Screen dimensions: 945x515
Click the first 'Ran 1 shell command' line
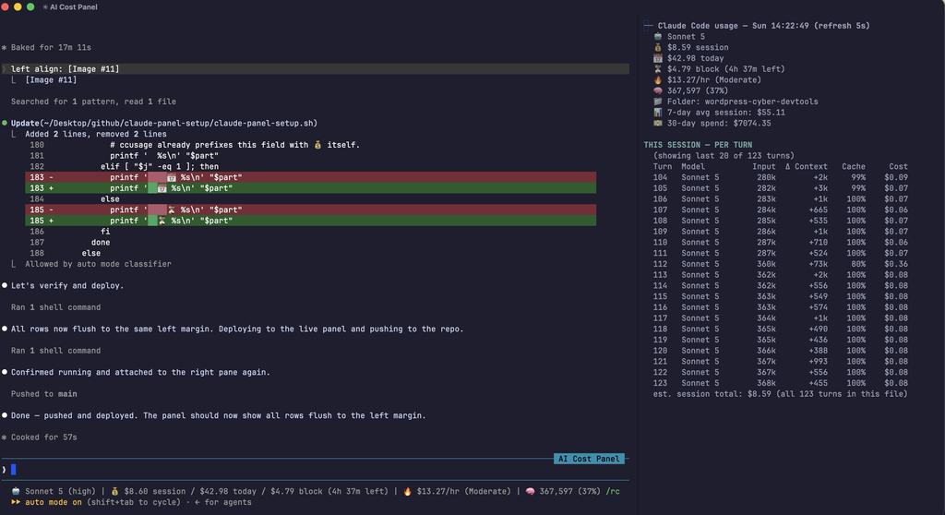[55, 307]
